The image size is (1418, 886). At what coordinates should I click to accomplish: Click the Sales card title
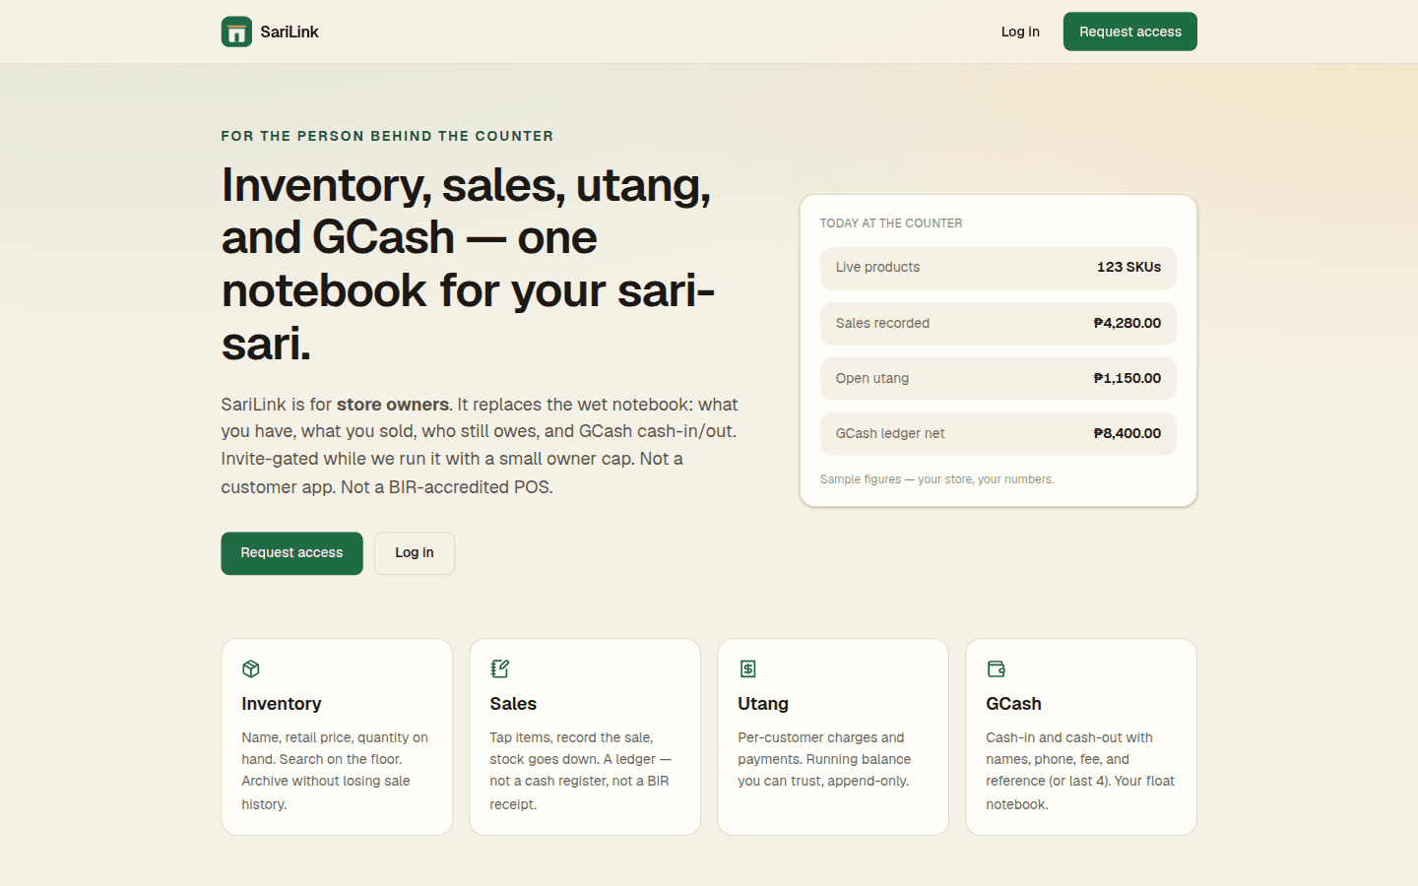pyautogui.click(x=513, y=704)
